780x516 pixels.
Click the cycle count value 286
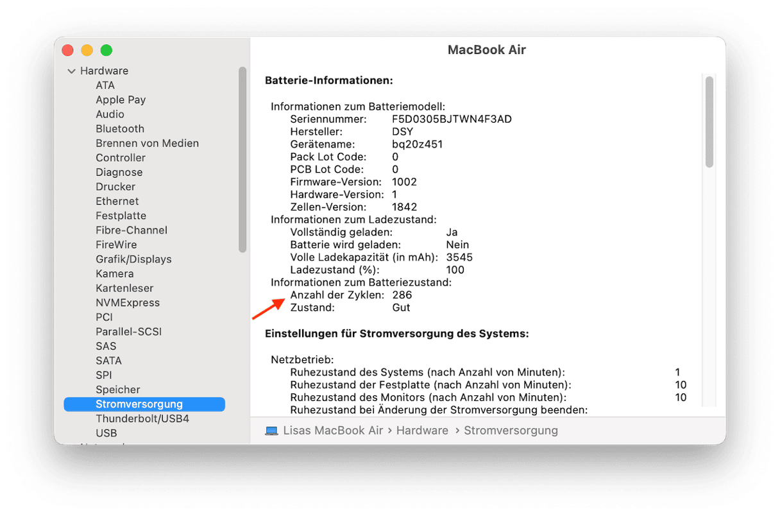click(x=402, y=295)
